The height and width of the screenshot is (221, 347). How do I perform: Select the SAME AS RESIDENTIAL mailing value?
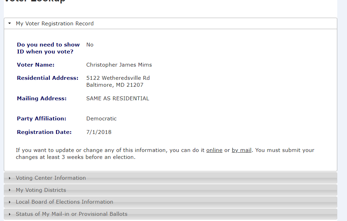[x=118, y=98]
